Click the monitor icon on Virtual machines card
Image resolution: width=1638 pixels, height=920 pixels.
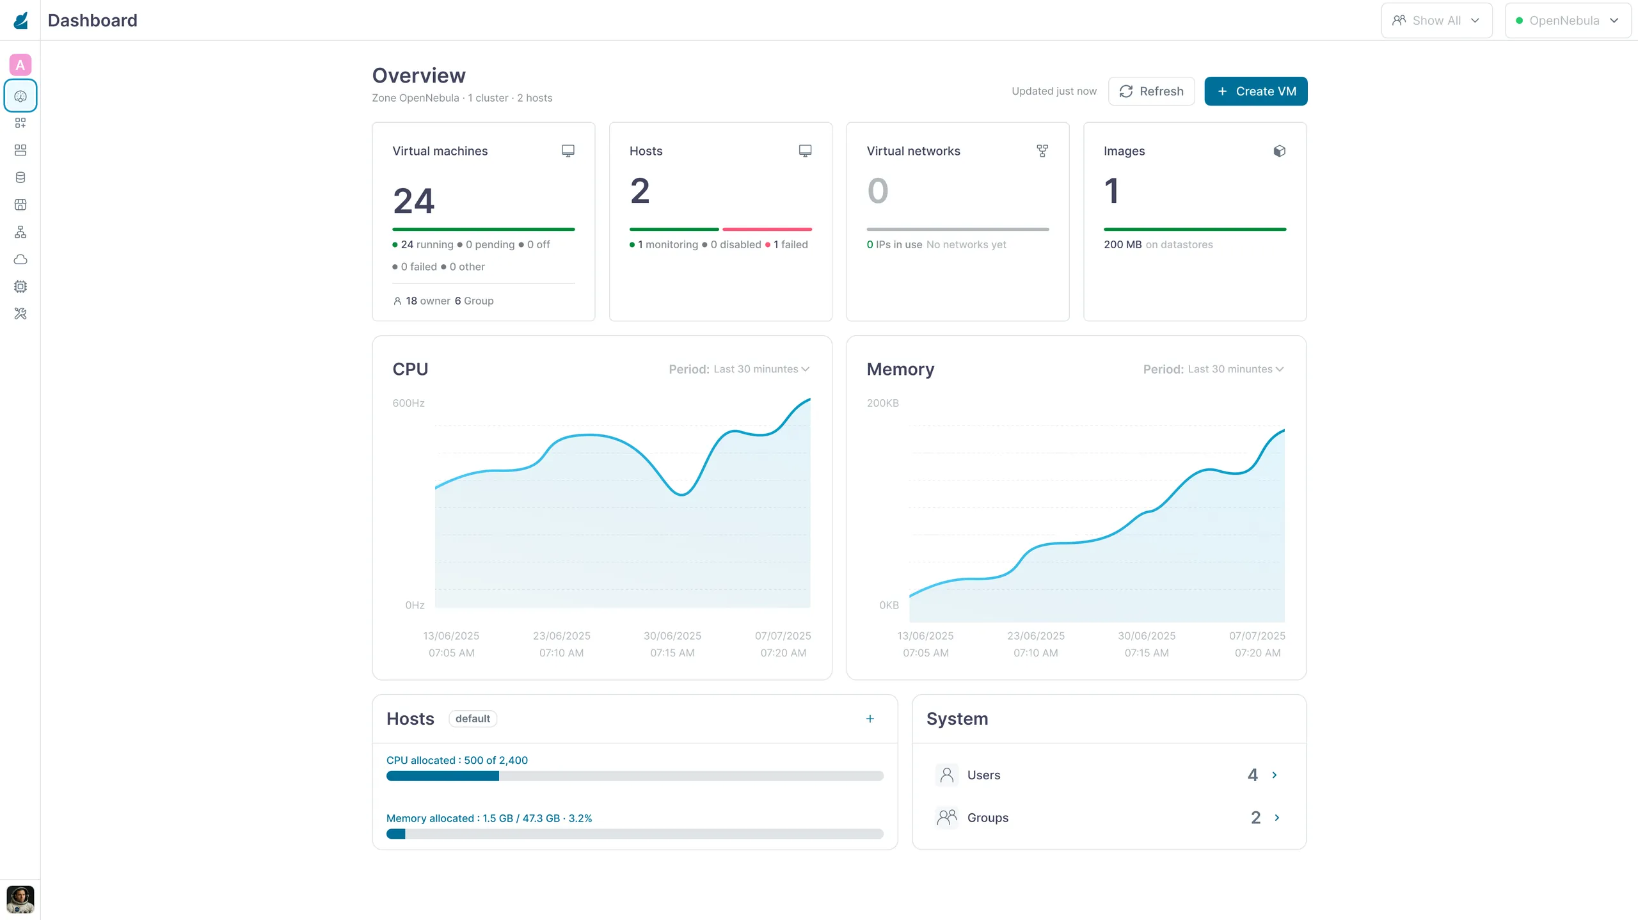(x=568, y=151)
